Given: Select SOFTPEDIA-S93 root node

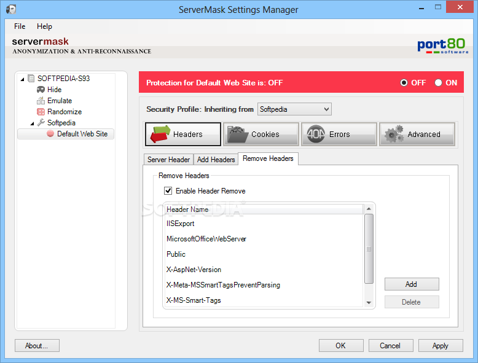Looking at the screenshot, I should pos(63,79).
